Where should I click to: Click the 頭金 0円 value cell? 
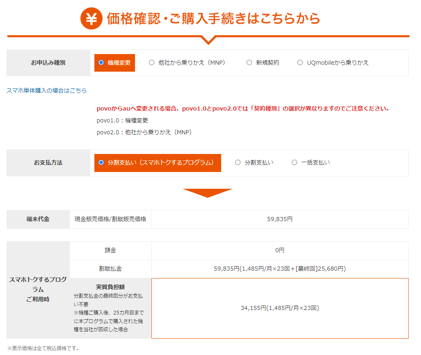point(280,250)
